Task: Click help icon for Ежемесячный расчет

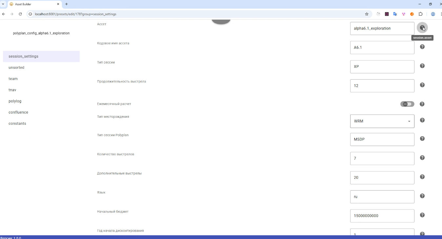Action: 422,104
